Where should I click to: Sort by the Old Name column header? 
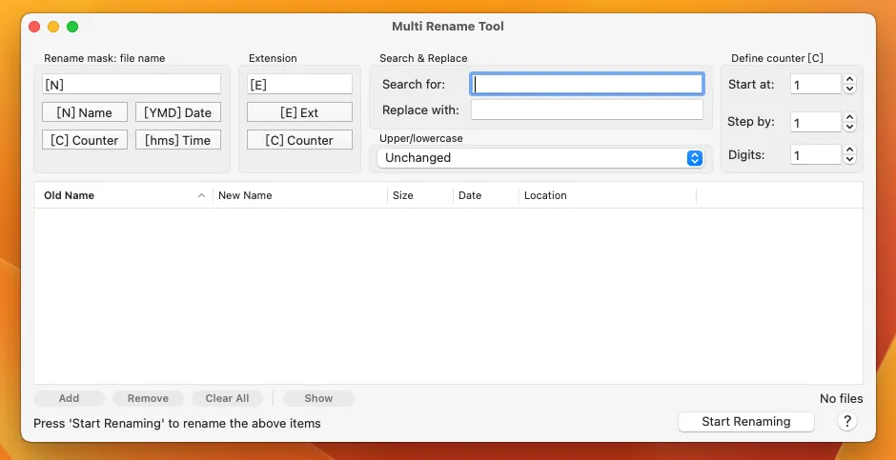[x=114, y=195]
